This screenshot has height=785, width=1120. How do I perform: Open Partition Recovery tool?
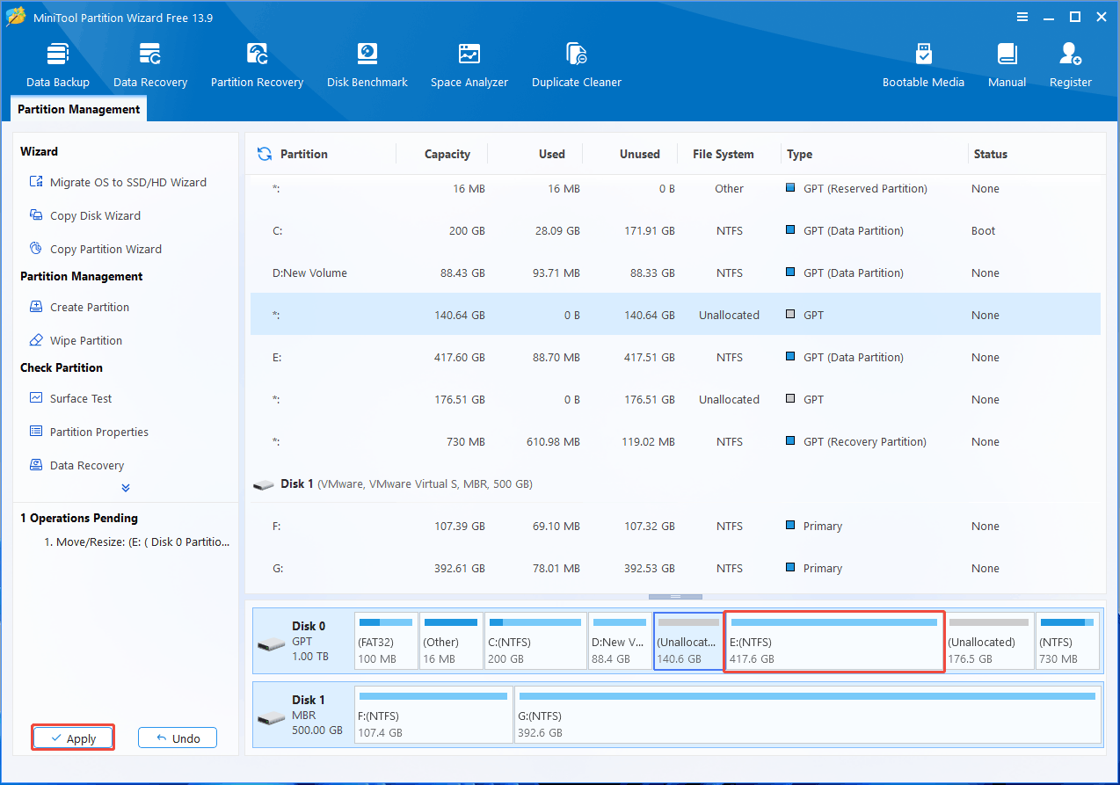(x=257, y=65)
